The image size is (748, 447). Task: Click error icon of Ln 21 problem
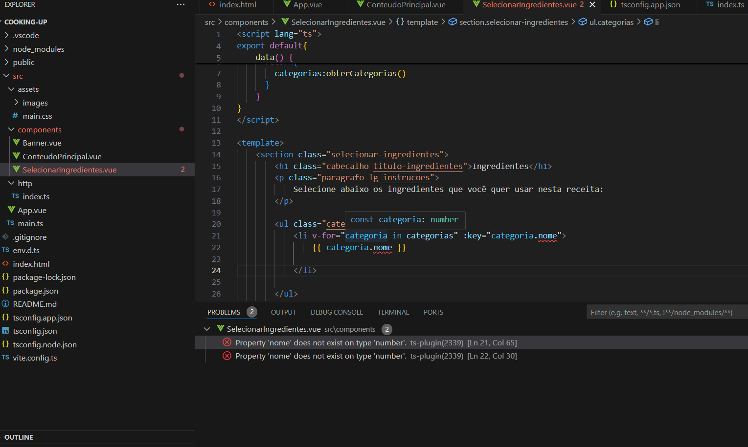(227, 342)
